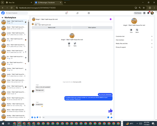This screenshot has width=157, height=126.
Task: Open the Groups icon in top navigation
Action: tap(89, 13)
